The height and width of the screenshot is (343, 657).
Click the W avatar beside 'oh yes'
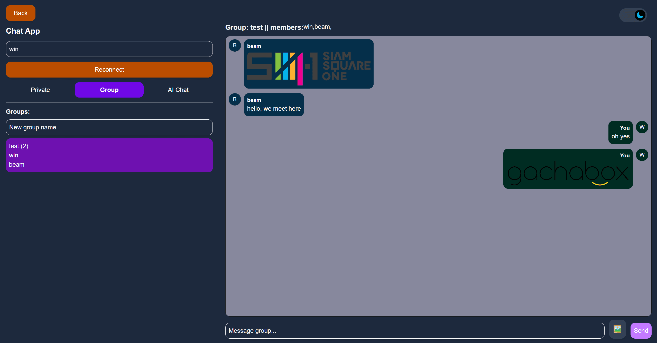tap(642, 127)
